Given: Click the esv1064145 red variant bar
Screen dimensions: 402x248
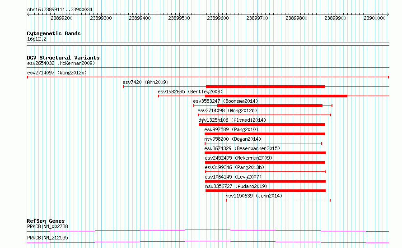Looking at the screenshot, I should [265, 181].
